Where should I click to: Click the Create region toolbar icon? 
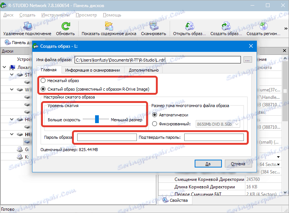pyautogui.click(x=264, y=26)
